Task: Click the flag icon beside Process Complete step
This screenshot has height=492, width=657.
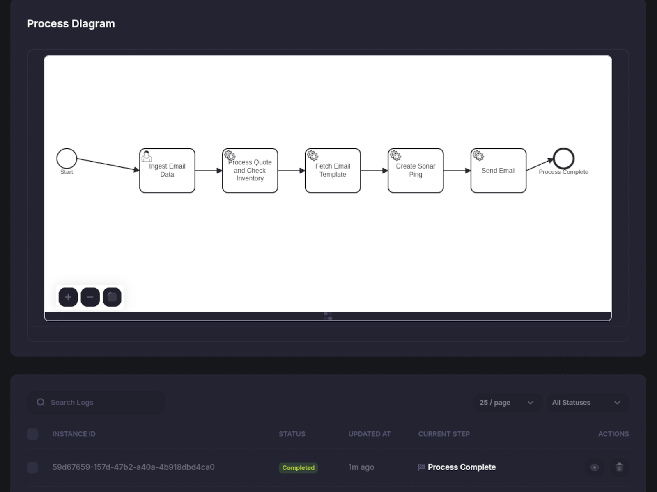Action: click(x=420, y=467)
